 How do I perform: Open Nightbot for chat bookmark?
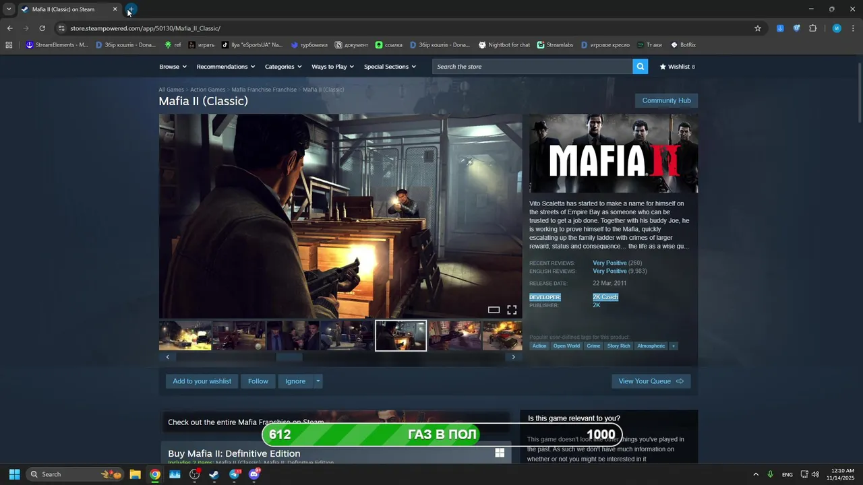coord(504,45)
